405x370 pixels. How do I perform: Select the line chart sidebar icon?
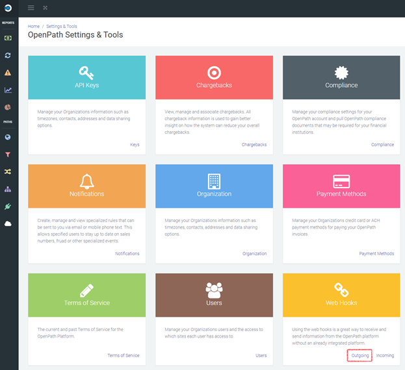(x=8, y=90)
